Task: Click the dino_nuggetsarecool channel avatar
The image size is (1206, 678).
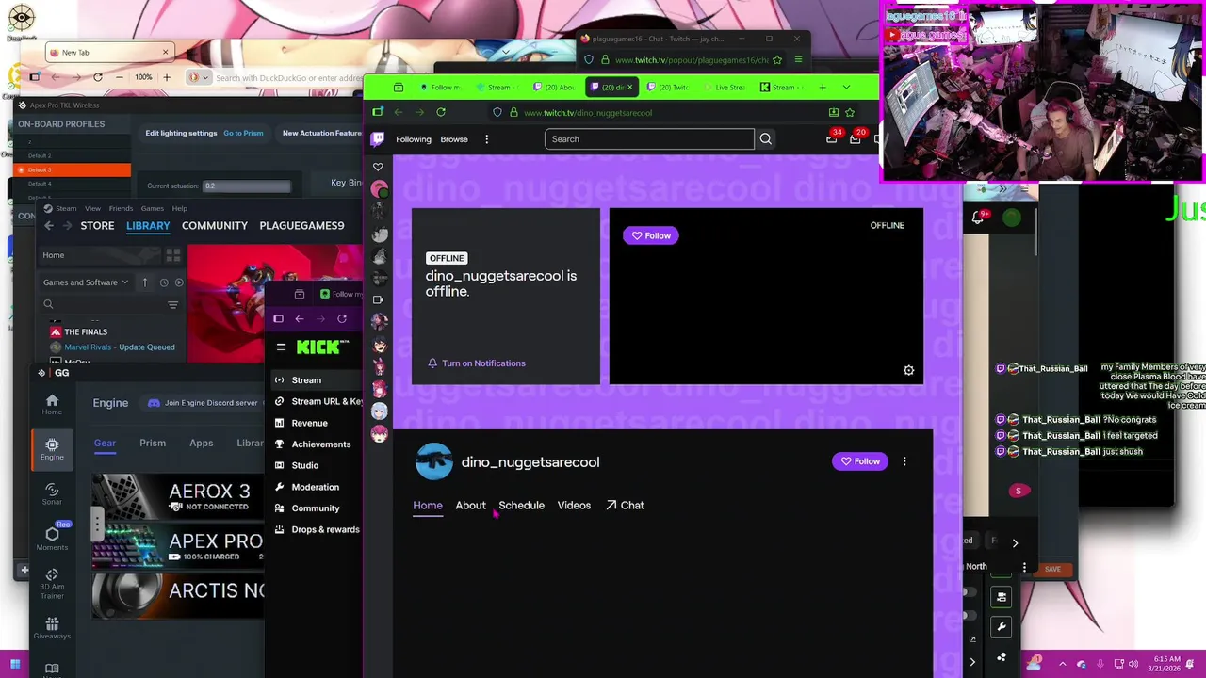Action: click(x=434, y=461)
